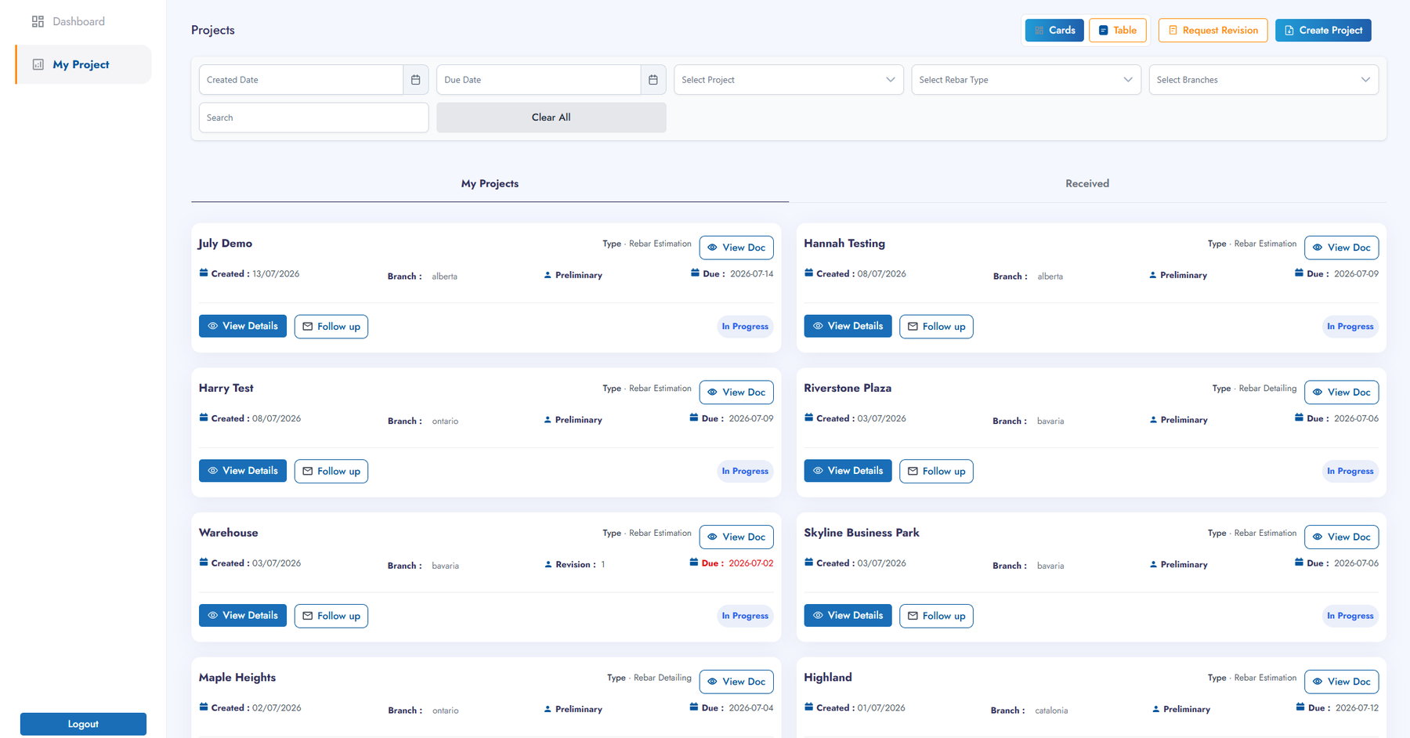
Task: Click the calendar icon beside Riverstone Plaza Due
Action: [x=1299, y=418]
